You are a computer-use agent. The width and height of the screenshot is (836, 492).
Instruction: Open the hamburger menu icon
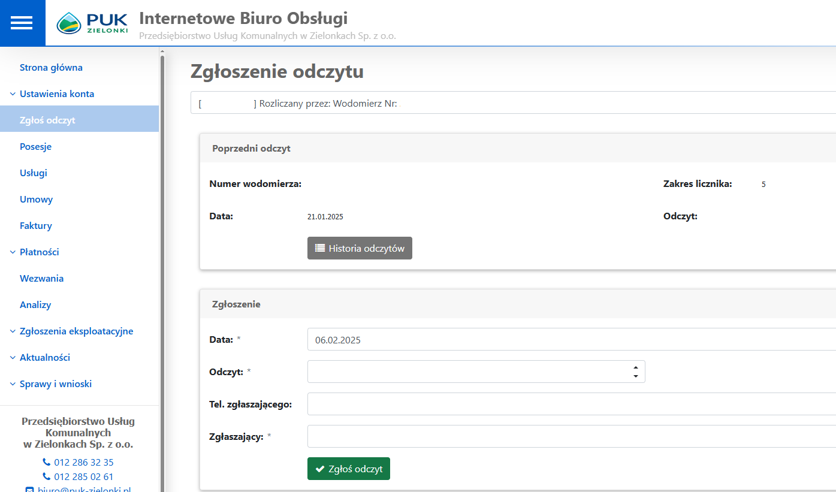click(22, 23)
